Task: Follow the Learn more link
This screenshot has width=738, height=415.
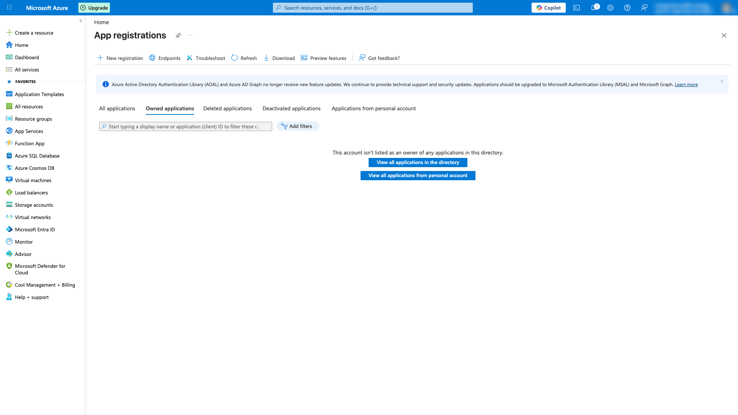Action: click(x=686, y=85)
